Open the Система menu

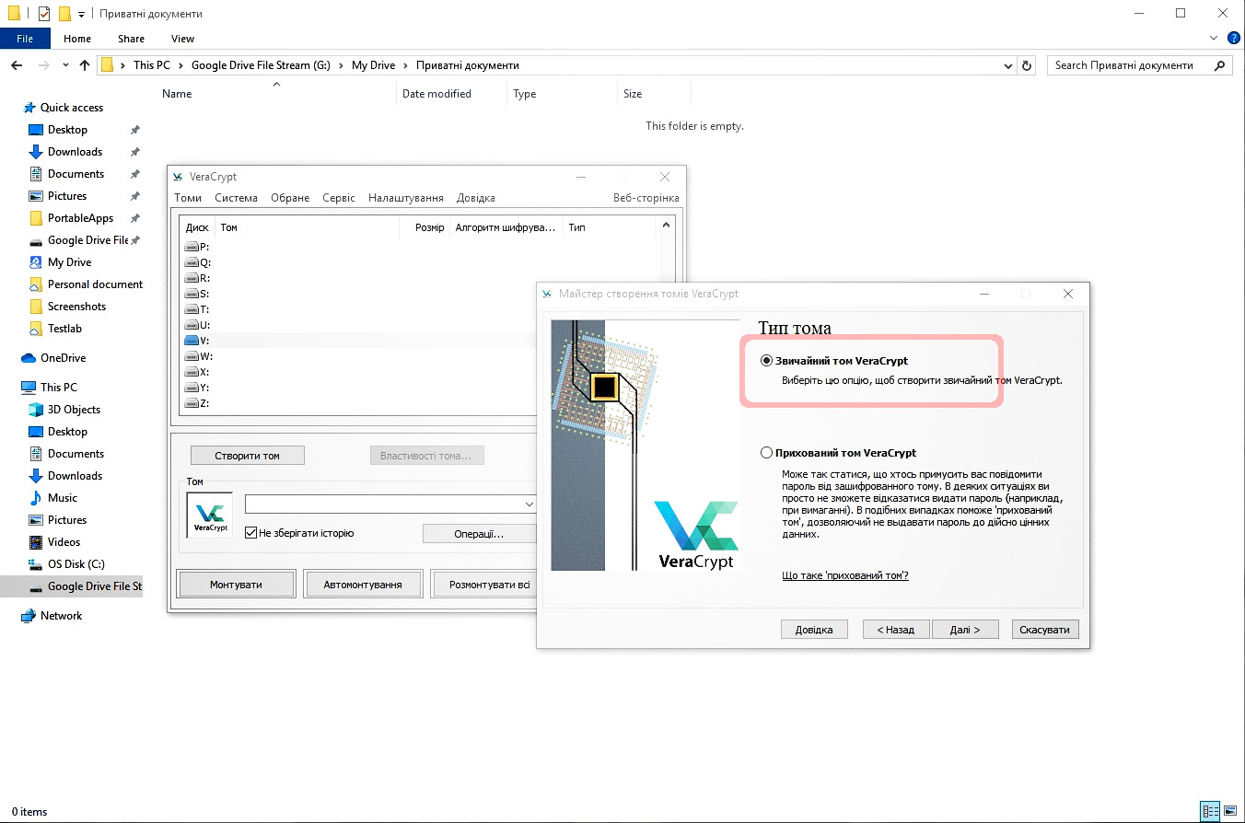point(237,198)
